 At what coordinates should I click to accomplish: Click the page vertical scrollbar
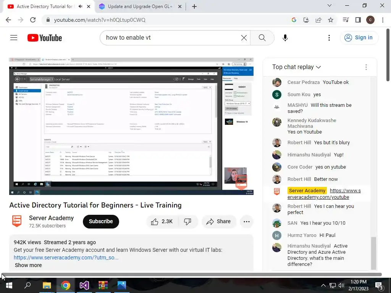[388, 55]
